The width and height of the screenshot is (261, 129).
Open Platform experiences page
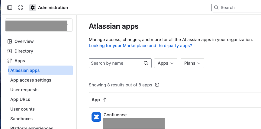click(32, 128)
